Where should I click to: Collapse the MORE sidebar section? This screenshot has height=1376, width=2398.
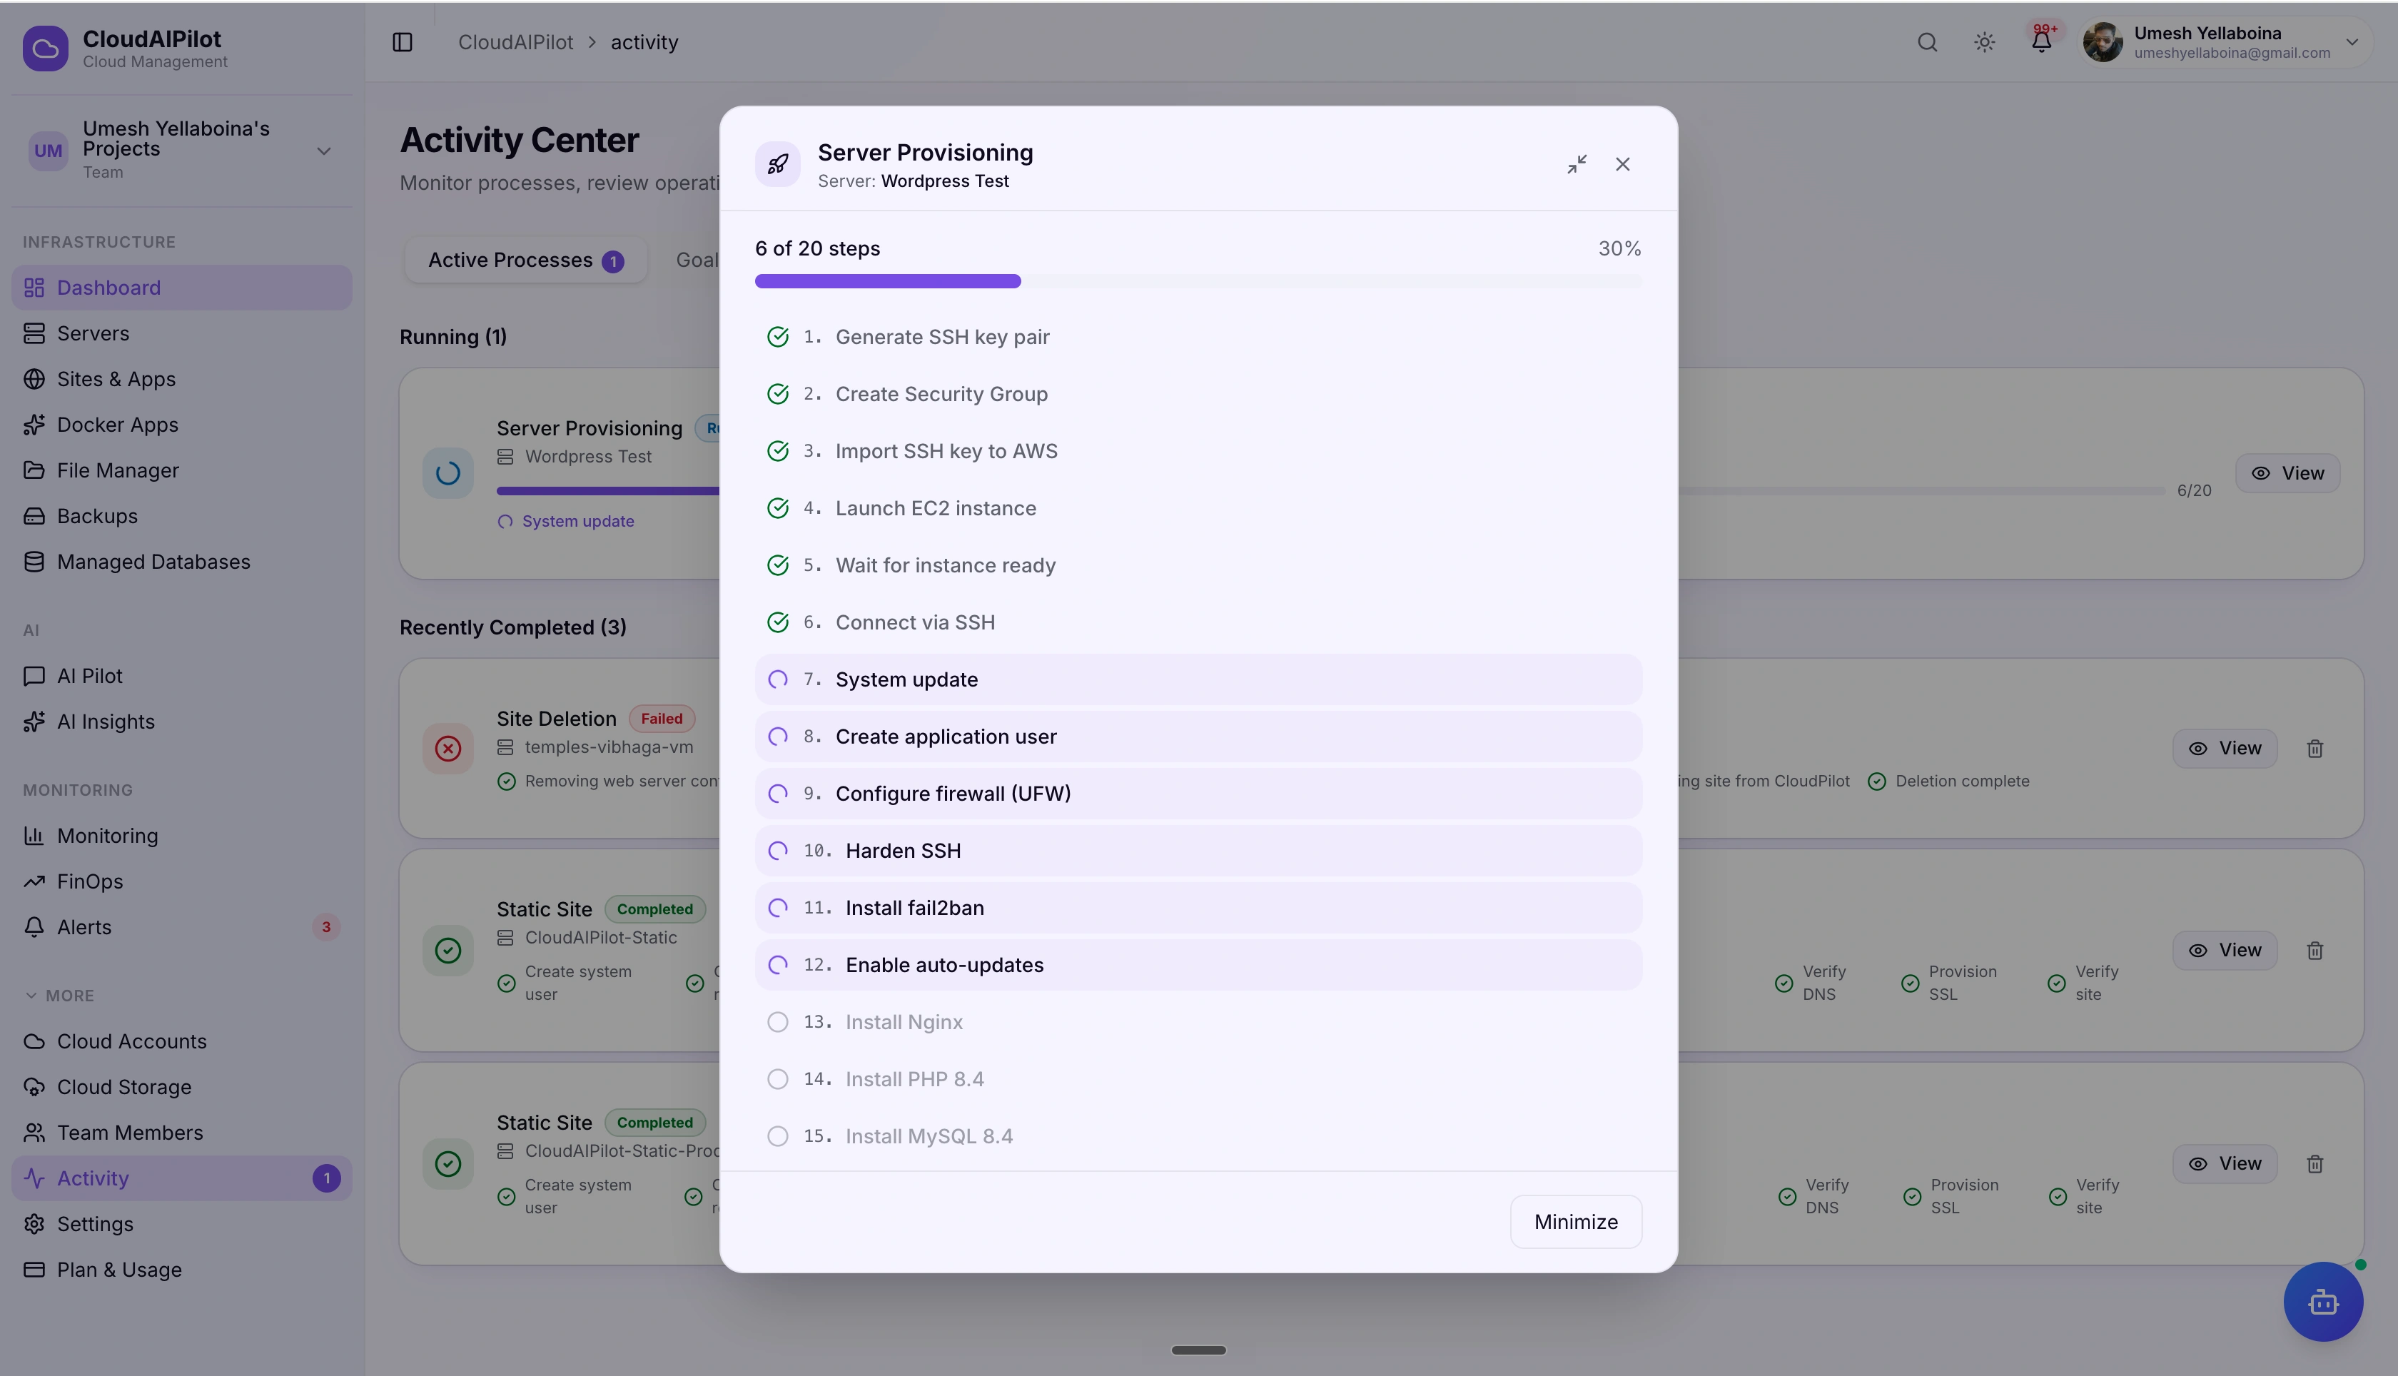[x=59, y=995]
